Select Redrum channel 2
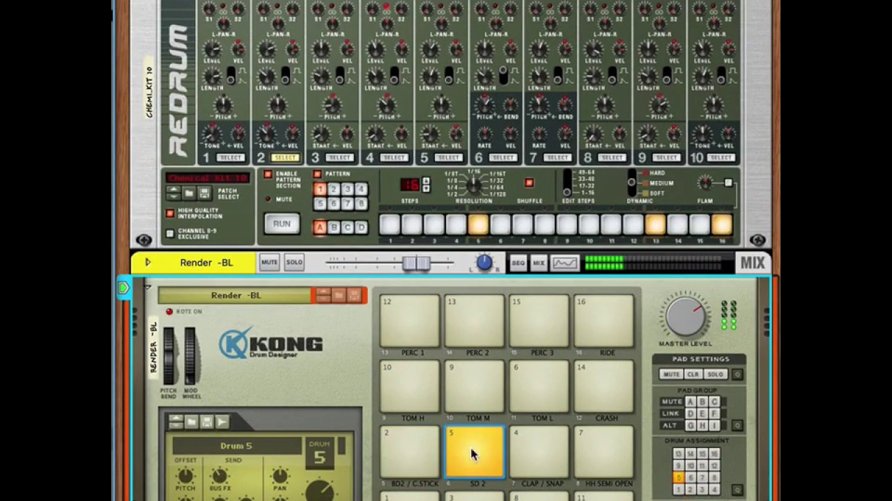This screenshot has height=501, width=892. (285, 158)
